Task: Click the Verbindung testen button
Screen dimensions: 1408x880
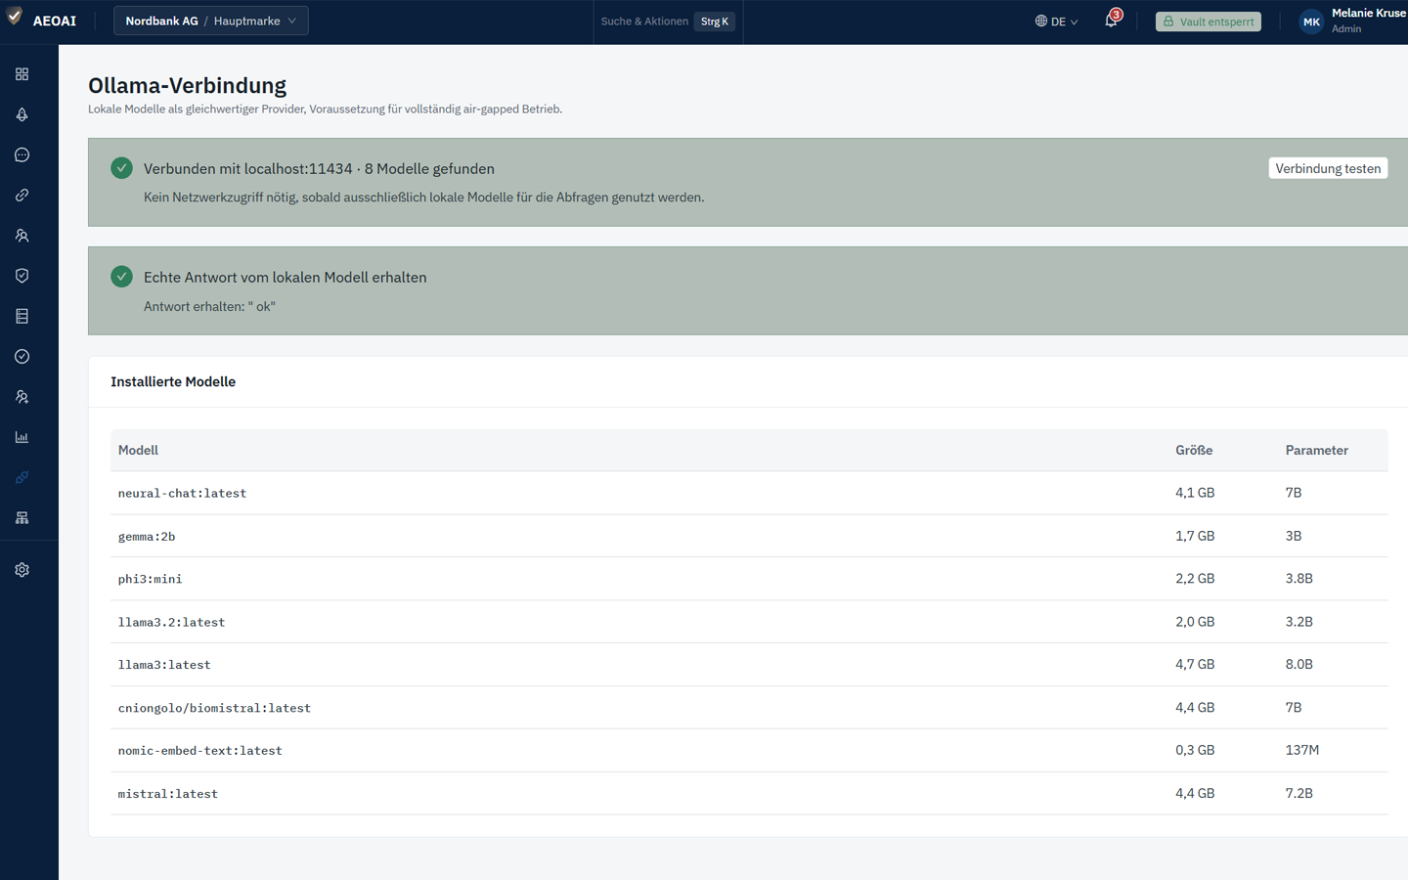Action: (x=1328, y=168)
